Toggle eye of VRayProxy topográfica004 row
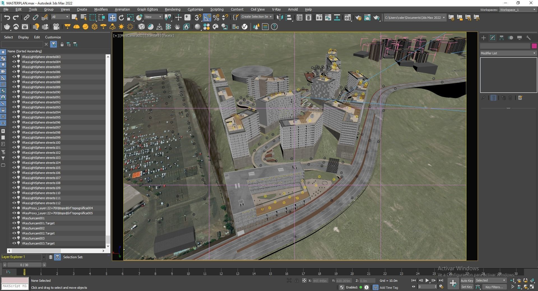Viewport: 538px width, 291px height. tap(14, 208)
